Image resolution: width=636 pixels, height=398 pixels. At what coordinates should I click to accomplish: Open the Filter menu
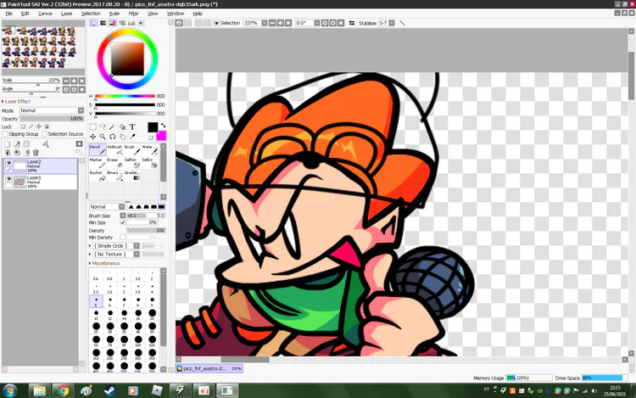[133, 14]
